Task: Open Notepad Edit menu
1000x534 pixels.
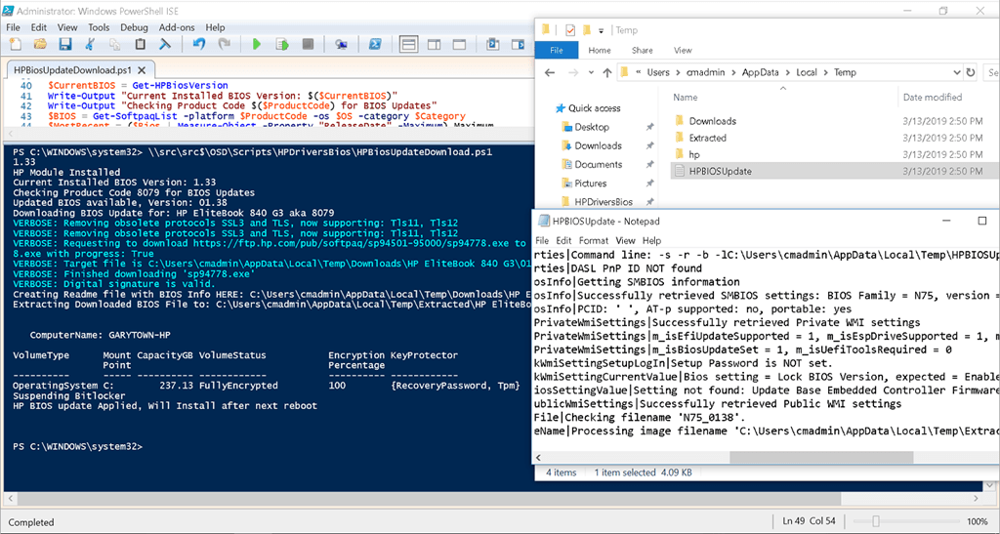Action: click(x=563, y=241)
